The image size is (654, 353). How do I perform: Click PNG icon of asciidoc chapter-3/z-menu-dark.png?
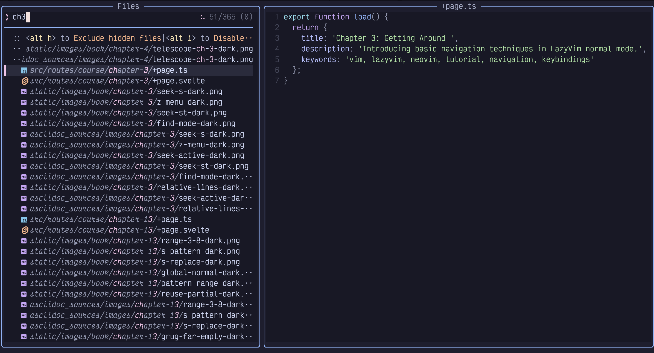click(24, 145)
